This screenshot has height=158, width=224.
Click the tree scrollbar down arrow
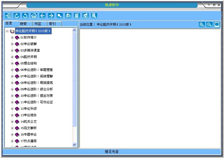coord(74,144)
